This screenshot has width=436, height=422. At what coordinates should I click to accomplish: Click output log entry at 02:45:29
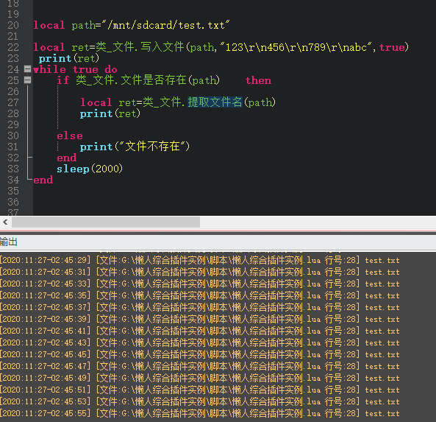pyautogui.click(x=200, y=260)
